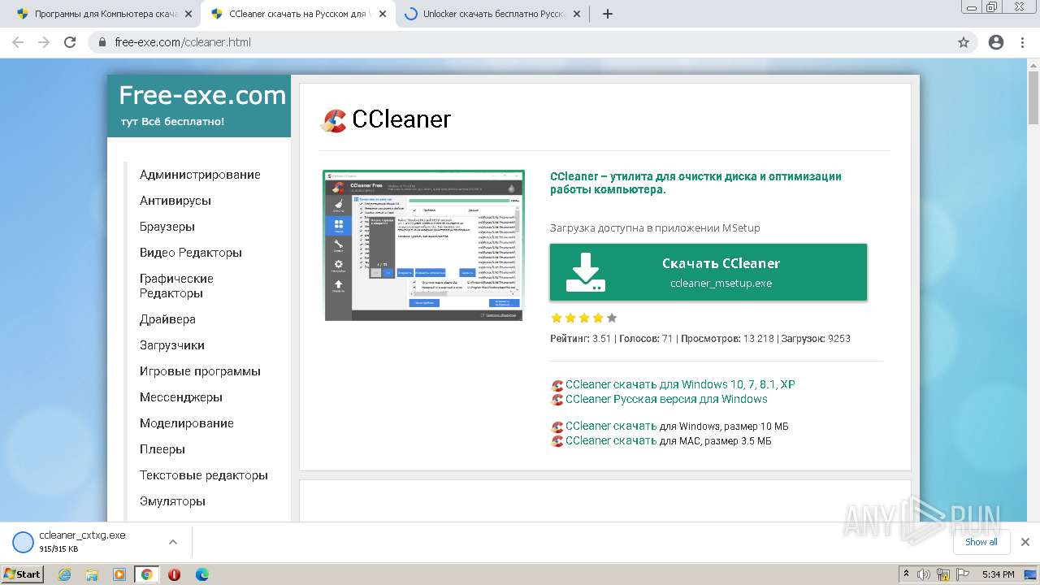1040x585 pixels.
Task: Open Загрузчики category
Action: coord(172,345)
